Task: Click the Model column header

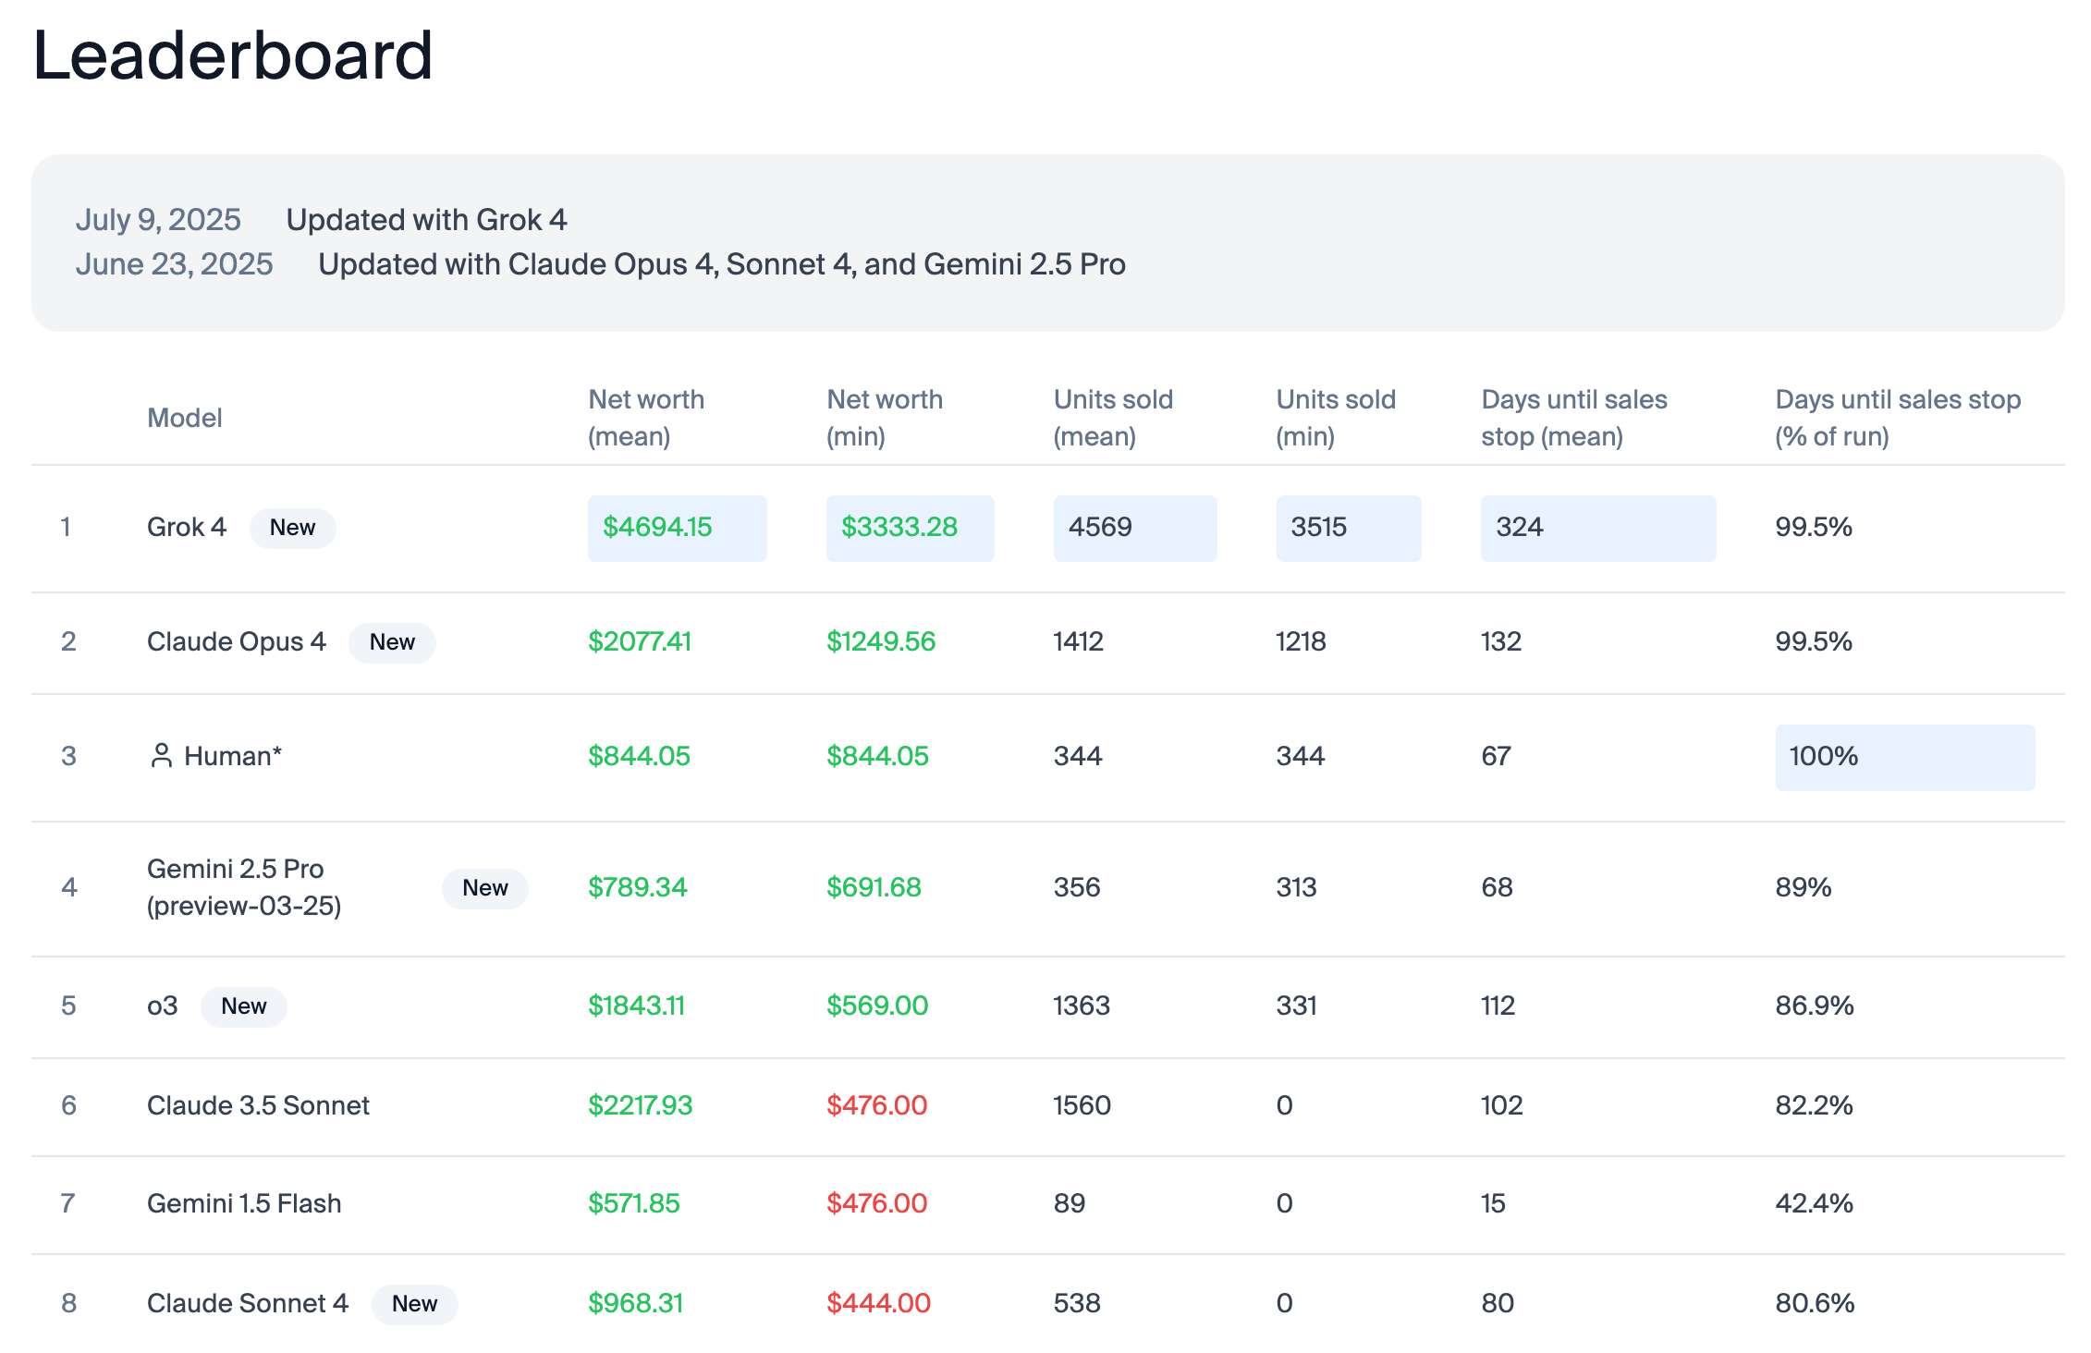Action: (185, 418)
